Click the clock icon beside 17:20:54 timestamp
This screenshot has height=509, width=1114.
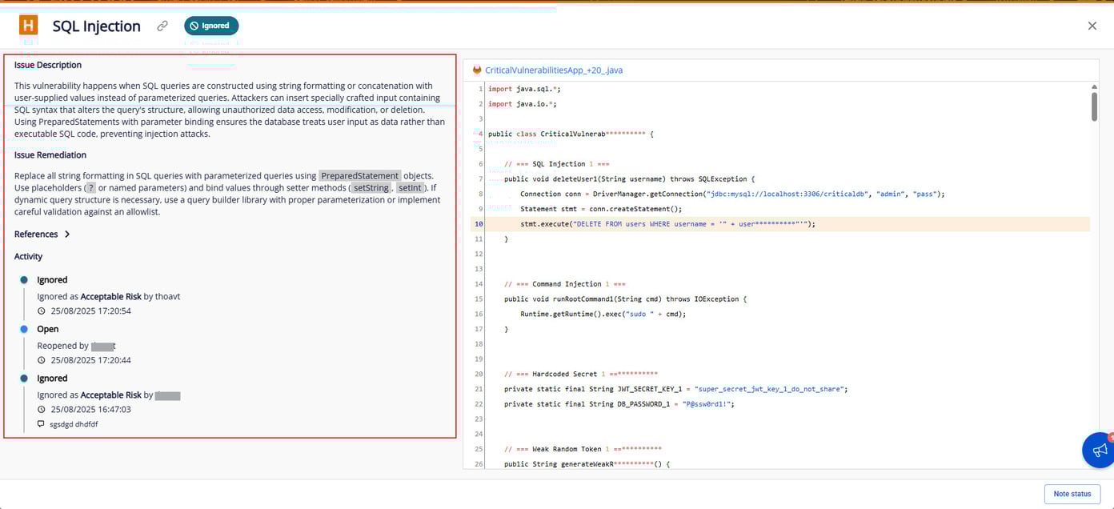[x=42, y=311]
